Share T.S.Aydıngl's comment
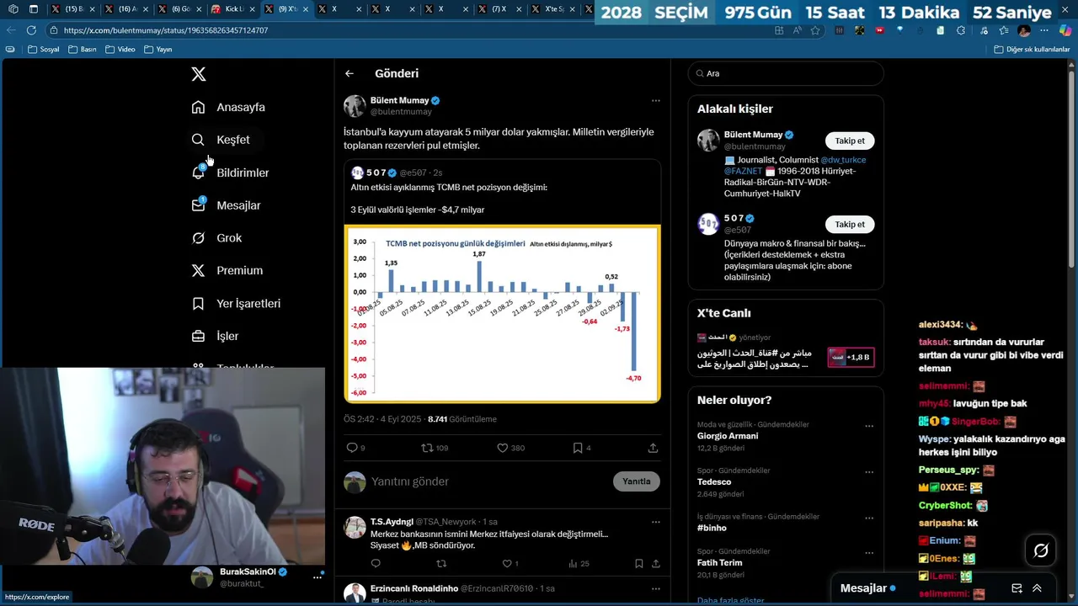 (655, 564)
